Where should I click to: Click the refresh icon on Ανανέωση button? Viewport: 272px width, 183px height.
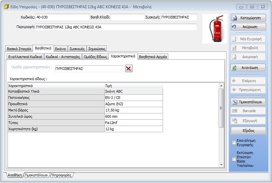click(234, 68)
